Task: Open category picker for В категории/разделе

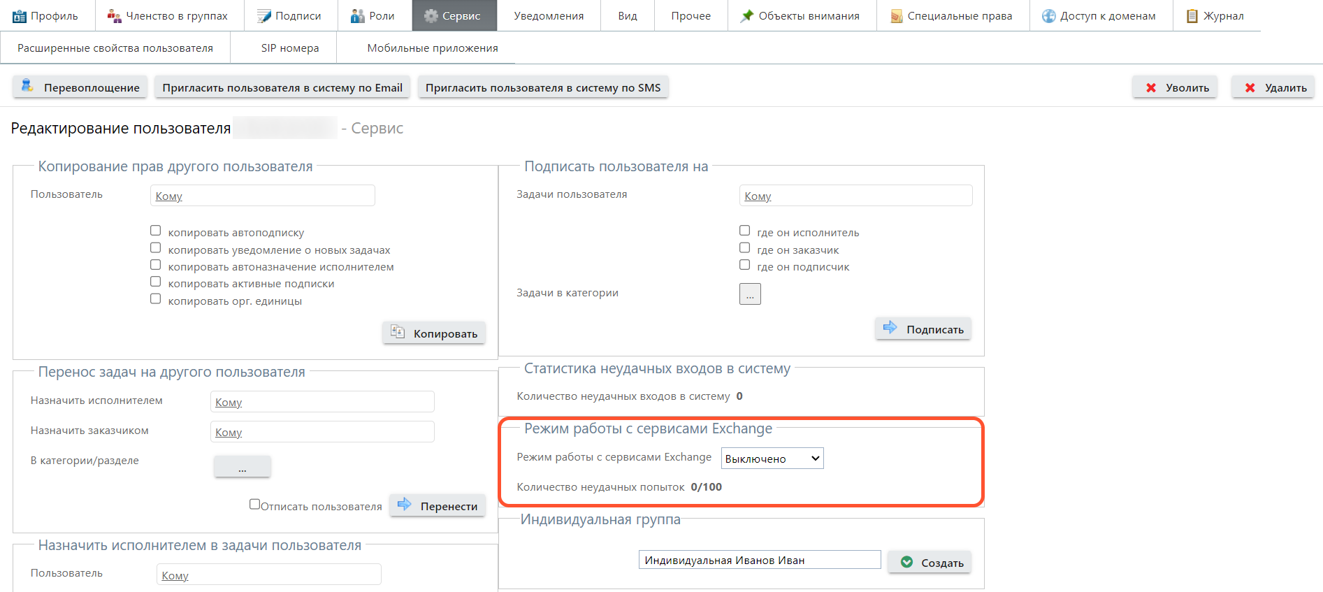Action: coord(242,466)
